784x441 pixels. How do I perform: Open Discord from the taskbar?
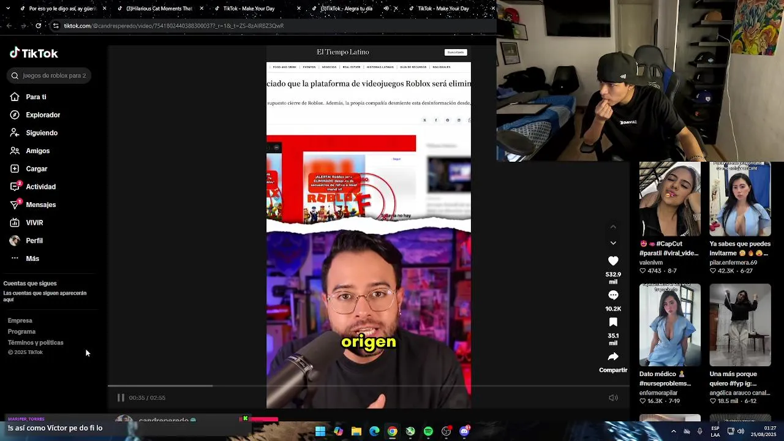coord(464,431)
